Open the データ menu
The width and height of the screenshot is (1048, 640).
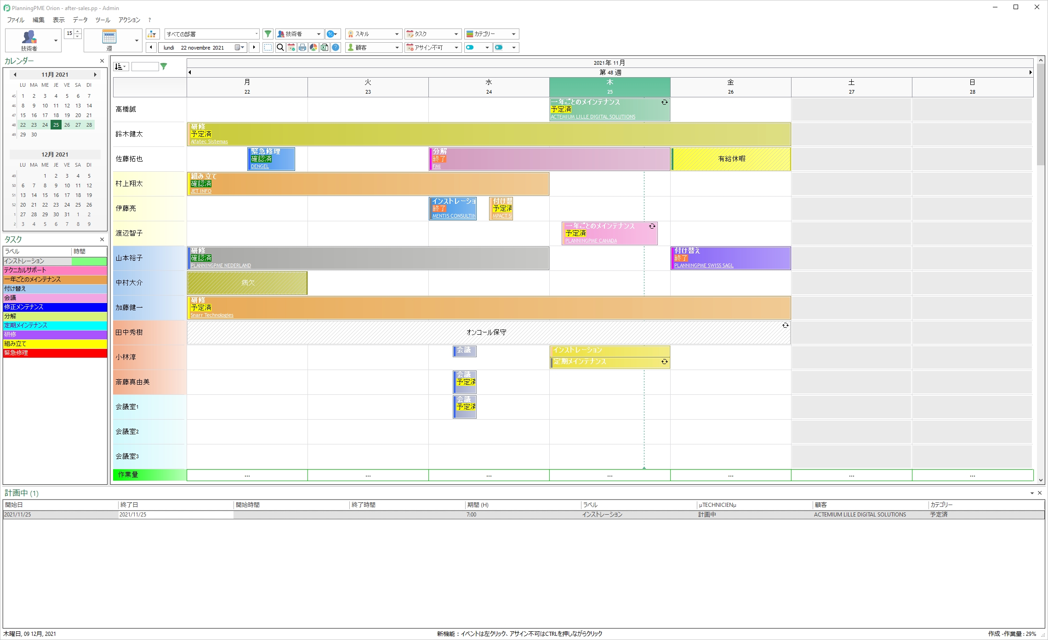pos(80,20)
